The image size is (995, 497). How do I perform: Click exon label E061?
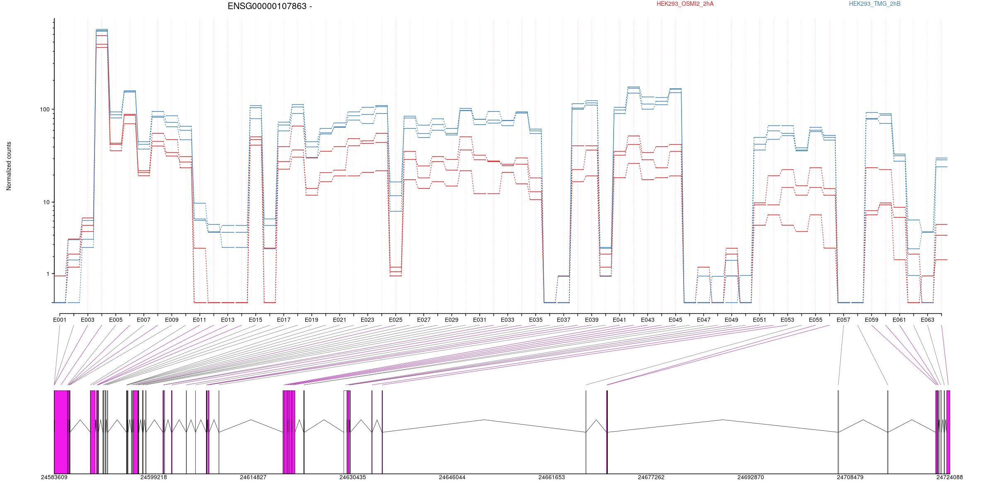coord(899,320)
